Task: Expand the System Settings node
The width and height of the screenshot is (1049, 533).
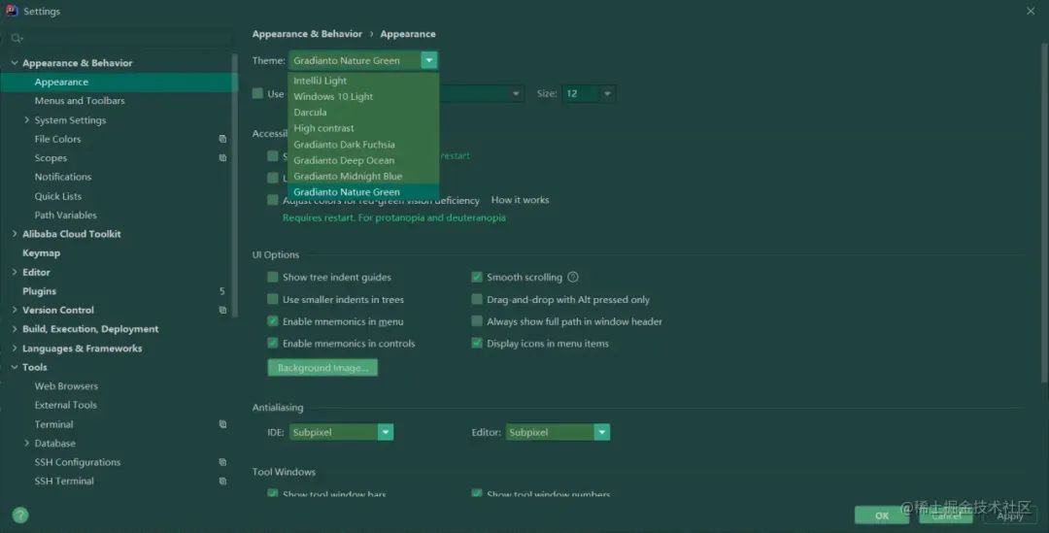Action: click(x=27, y=119)
